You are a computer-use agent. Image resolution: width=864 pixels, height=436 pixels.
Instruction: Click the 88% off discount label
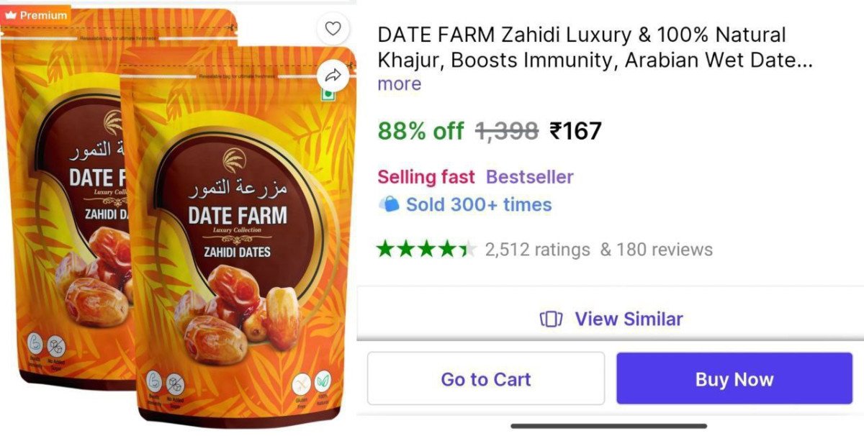pyautogui.click(x=421, y=131)
